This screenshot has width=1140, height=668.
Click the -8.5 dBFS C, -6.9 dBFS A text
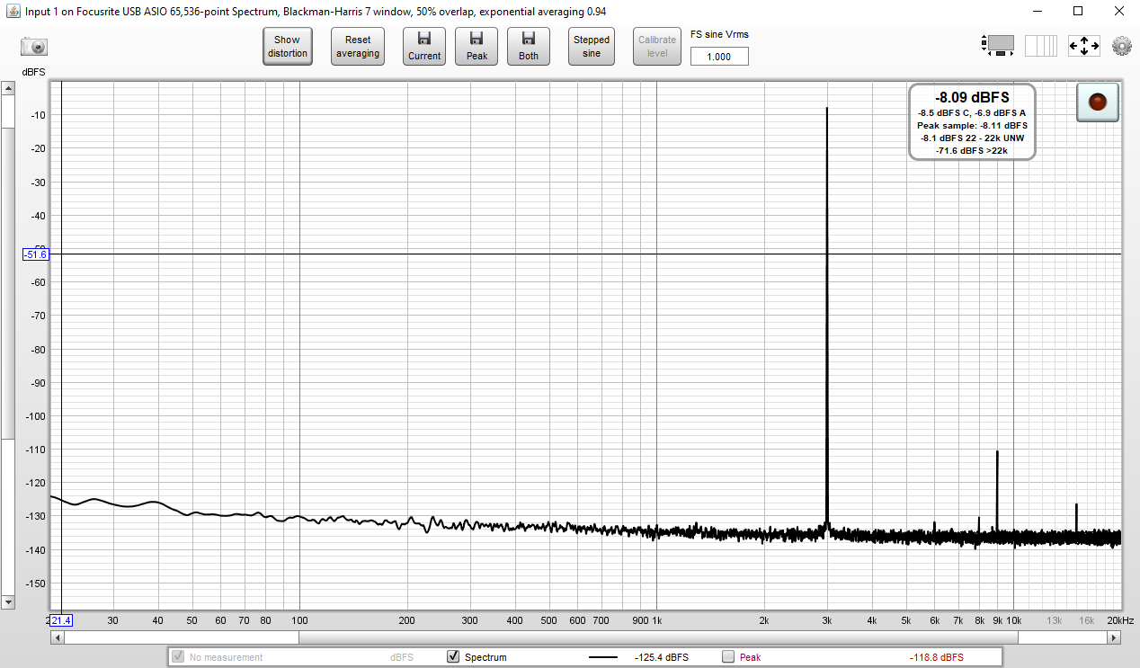[x=972, y=112]
